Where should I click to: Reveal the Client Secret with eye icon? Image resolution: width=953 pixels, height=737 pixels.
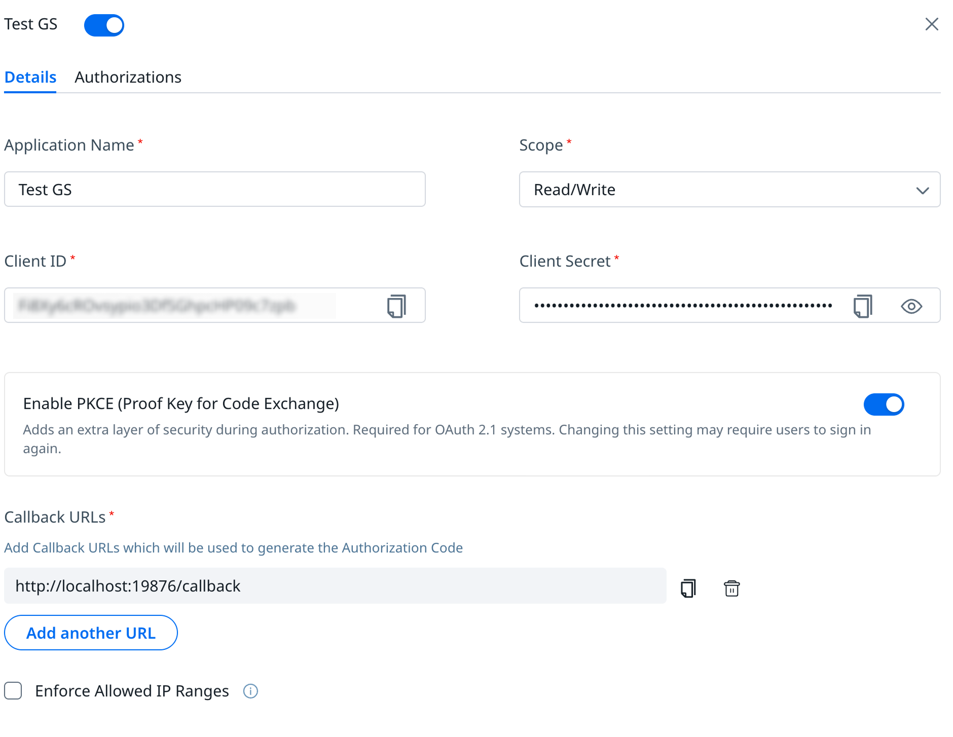[x=911, y=306]
